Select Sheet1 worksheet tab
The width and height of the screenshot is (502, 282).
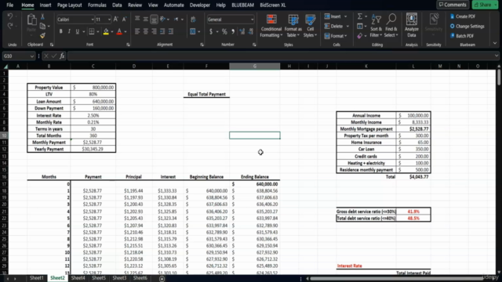click(37, 278)
